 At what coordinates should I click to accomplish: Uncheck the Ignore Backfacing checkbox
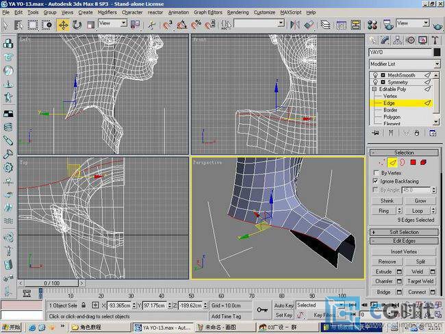pyautogui.click(x=376, y=181)
